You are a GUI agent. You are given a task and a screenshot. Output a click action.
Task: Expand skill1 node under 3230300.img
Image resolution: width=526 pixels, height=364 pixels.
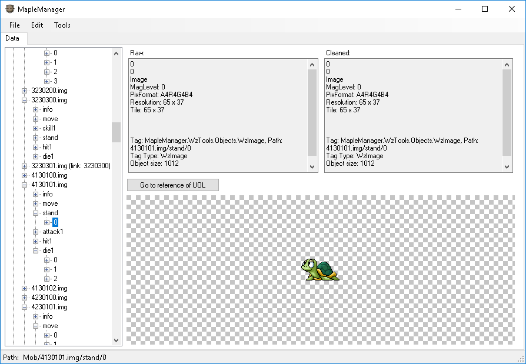35,128
